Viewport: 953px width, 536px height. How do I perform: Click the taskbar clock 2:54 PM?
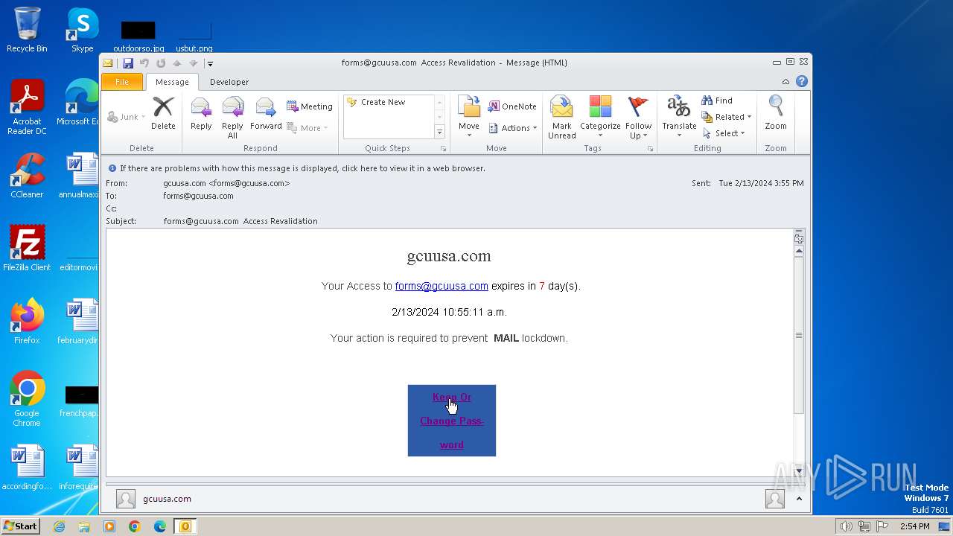[x=914, y=526]
